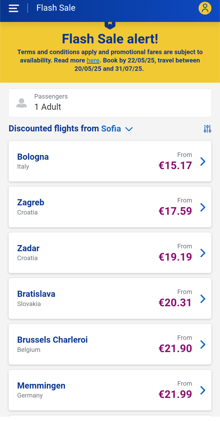Open the flight filters icon
This screenshot has height=421, width=220.
coord(207,129)
